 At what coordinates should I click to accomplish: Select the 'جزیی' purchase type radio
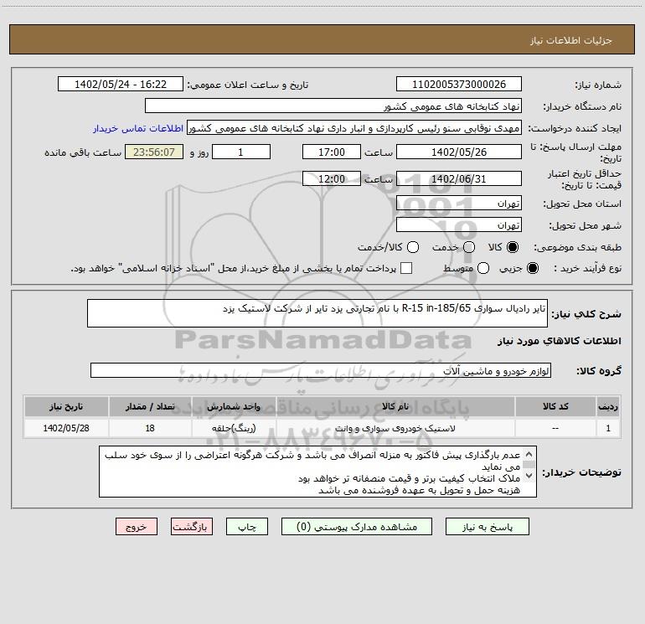[x=532, y=268]
